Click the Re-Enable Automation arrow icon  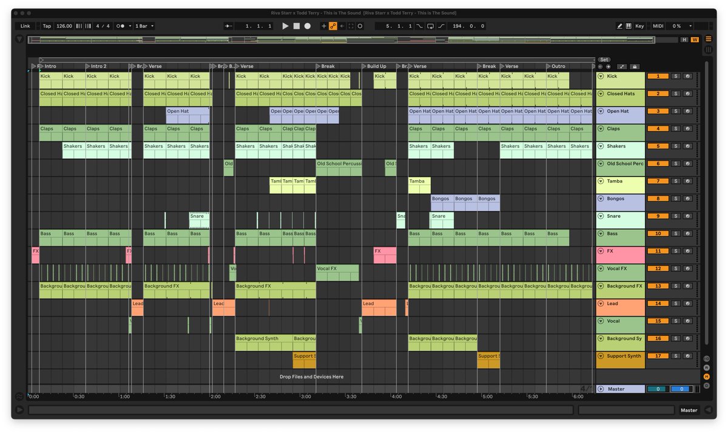click(x=341, y=25)
